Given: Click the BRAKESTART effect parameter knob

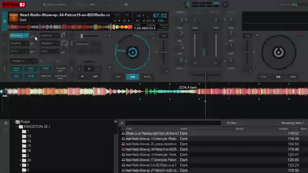Looking at the screenshot, I should point(64,43).
